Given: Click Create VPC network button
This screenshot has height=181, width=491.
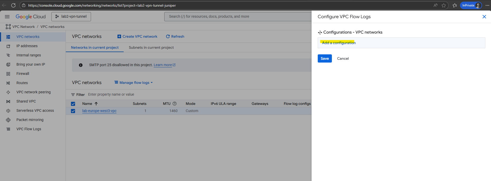Looking at the screenshot, I should (x=137, y=36).
